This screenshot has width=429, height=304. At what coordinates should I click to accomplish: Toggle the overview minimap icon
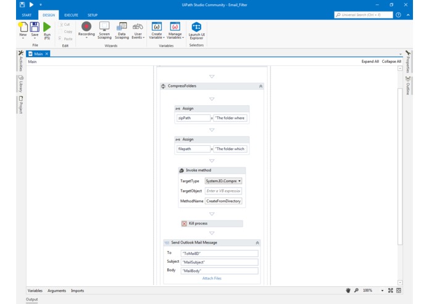(x=399, y=290)
